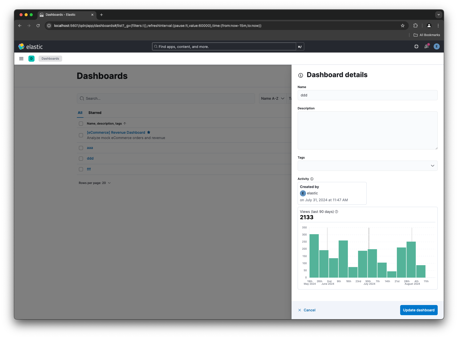Image resolution: width=458 pixels, height=338 pixels.
Task: Open the ddd dashboard link
Action: (x=90, y=158)
